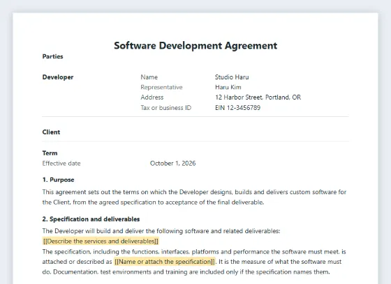
Task: Select the 'Parties' heading
Action: point(52,56)
